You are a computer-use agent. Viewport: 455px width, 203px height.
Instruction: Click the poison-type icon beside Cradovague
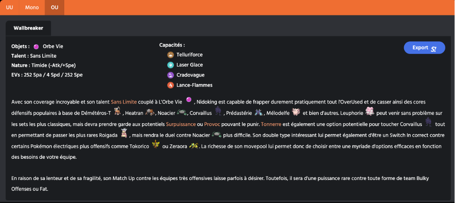pos(171,75)
